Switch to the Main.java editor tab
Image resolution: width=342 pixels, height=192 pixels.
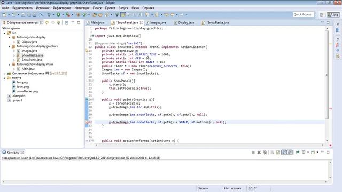95,22
